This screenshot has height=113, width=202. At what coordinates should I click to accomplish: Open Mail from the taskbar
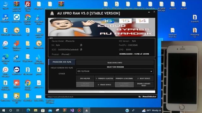[50, 110]
